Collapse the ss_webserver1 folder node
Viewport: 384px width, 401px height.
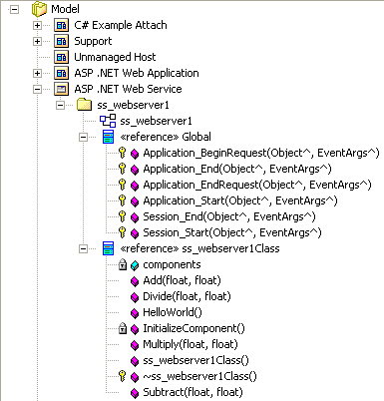[x=60, y=105]
